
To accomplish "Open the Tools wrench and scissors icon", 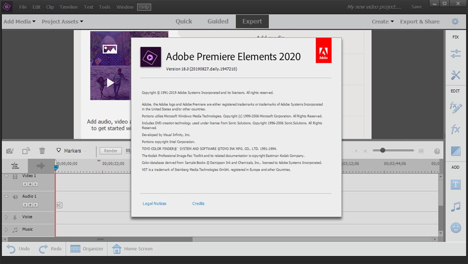I will (x=455, y=75).
